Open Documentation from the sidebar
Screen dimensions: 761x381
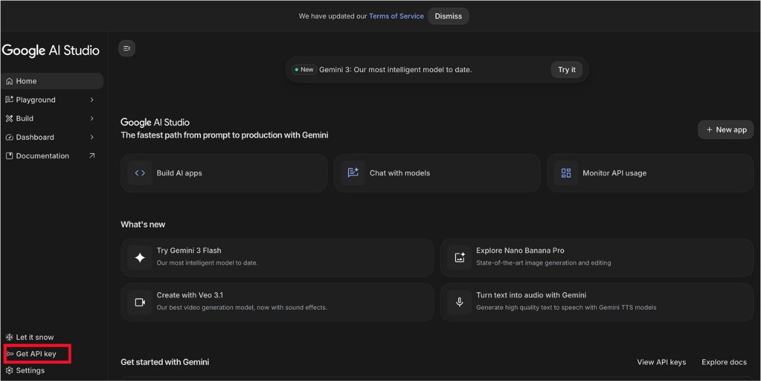pyautogui.click(x=42, y=156)
